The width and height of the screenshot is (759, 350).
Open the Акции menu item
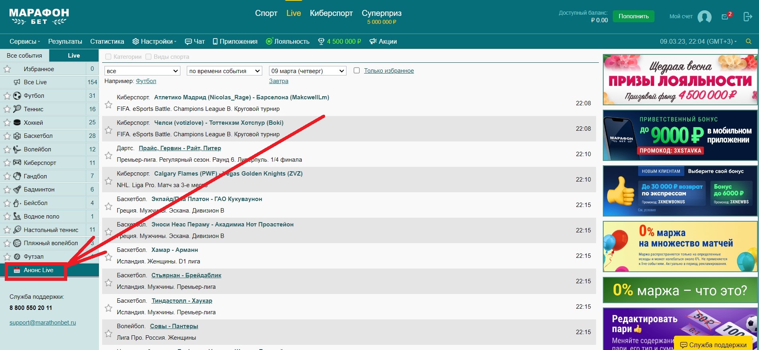383,41
